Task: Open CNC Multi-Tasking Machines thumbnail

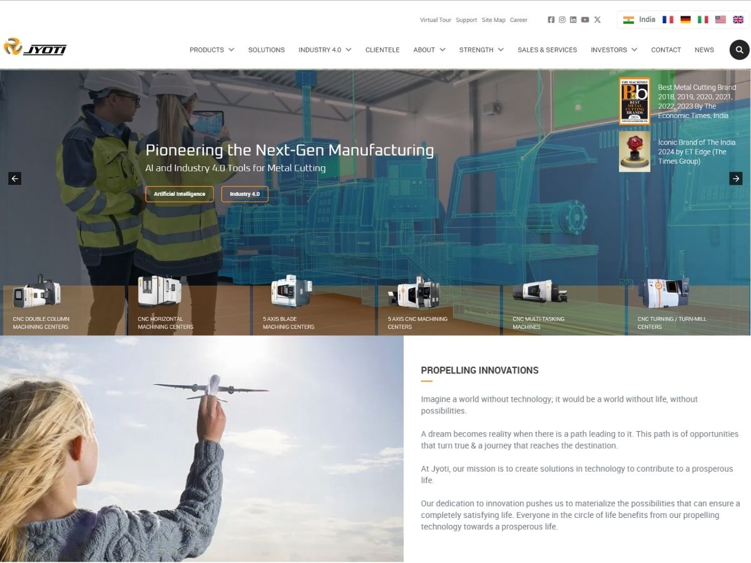Action: coord(539,307)
